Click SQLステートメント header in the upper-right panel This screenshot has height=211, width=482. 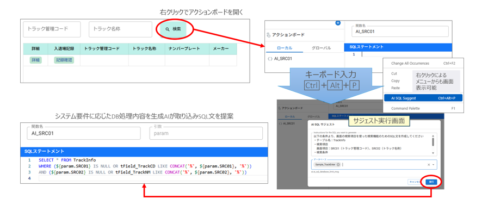pyautogui.click(x=398, y=47)
